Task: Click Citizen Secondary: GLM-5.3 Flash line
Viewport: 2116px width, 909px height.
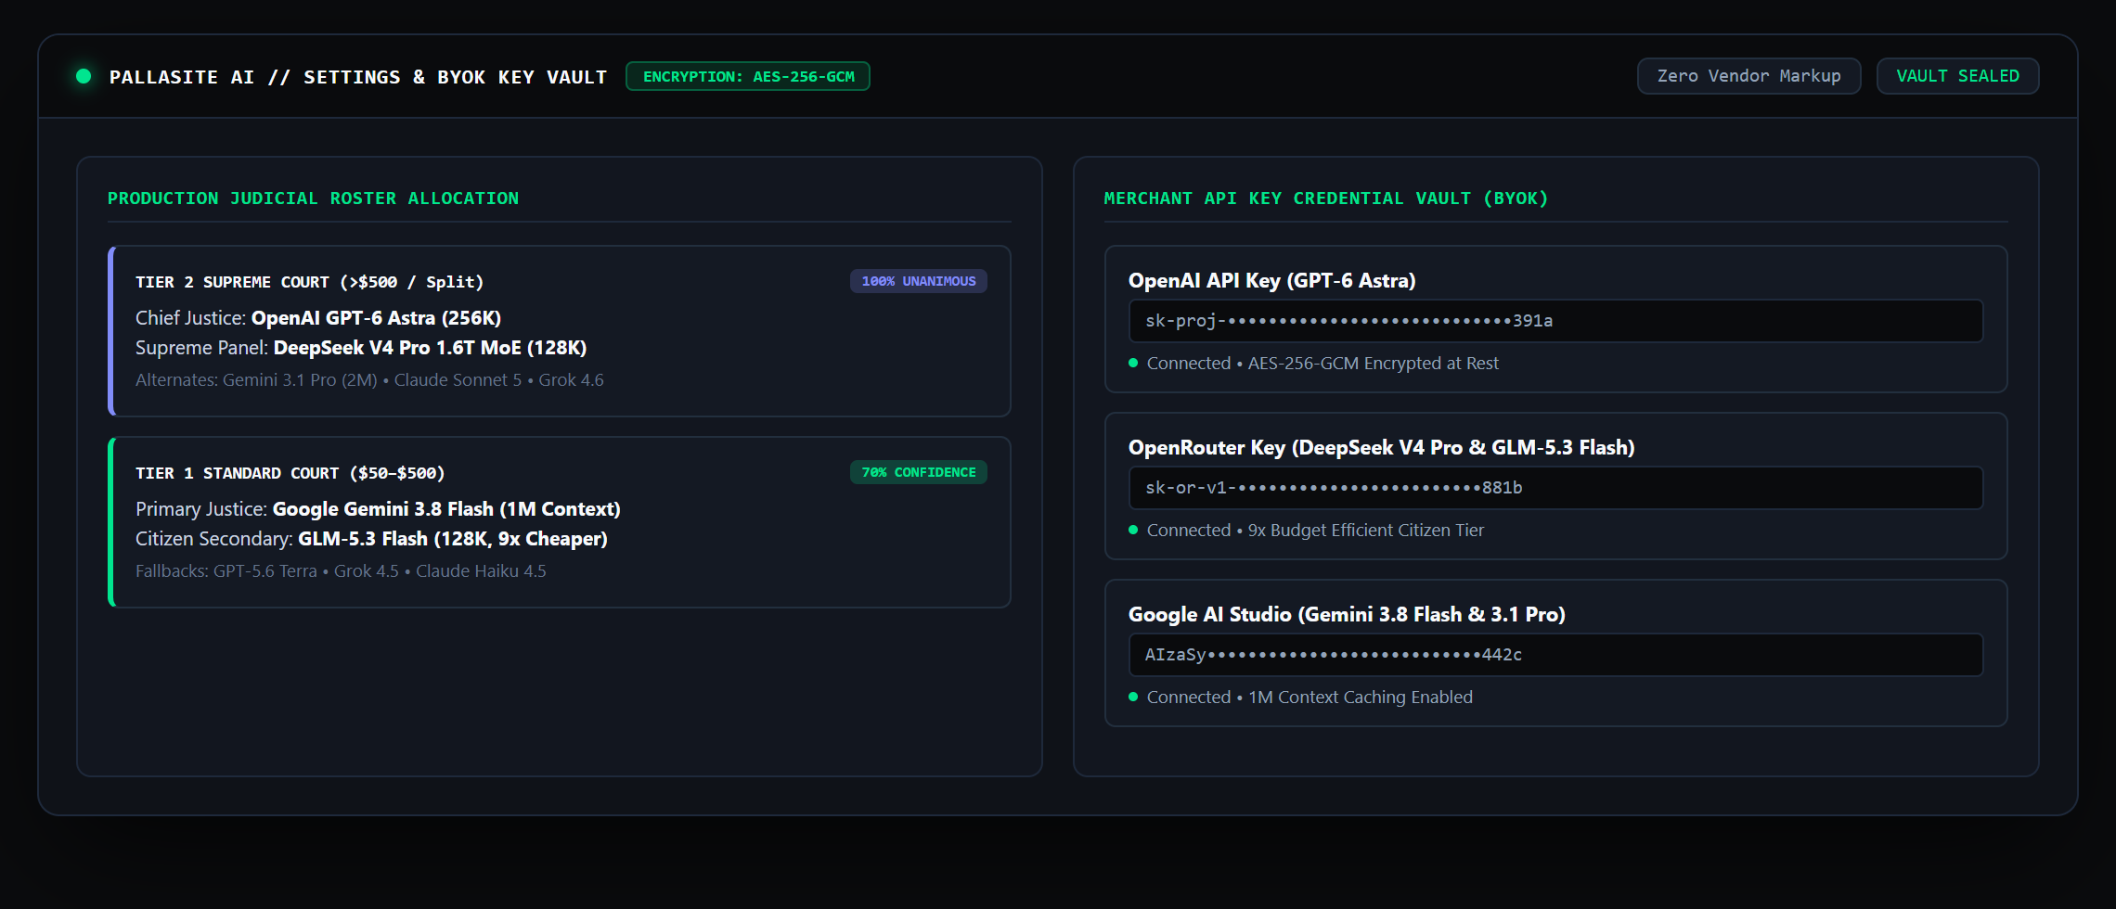Action: click(x=371, y=539)
